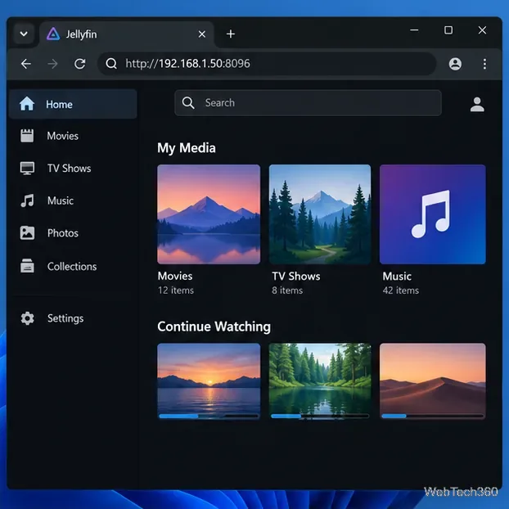Click the browser forward arrow
This screenshot has height=509, width=509.
(52, 64)
